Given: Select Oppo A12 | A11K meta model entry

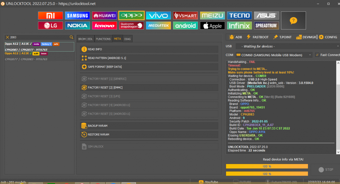Looking at the screenshot, I should (40, 47).
